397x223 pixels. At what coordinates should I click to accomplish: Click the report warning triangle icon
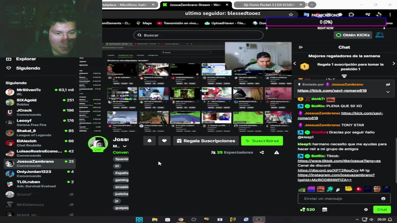pos(277,152)
